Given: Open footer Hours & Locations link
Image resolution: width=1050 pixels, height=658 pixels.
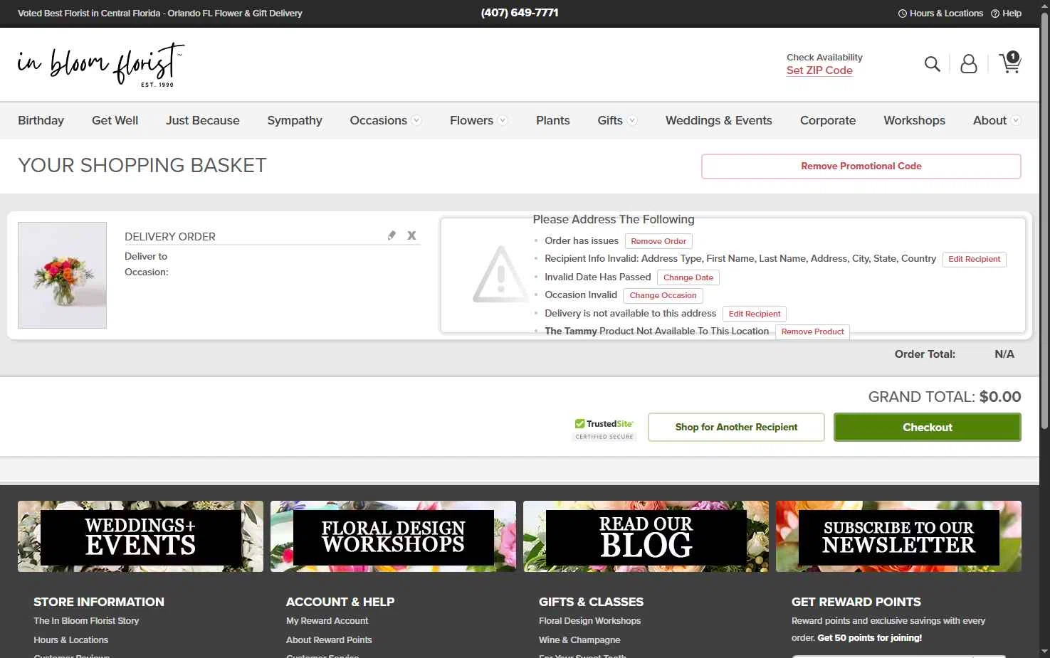Looking at the screenshot, I should [70, 640].
